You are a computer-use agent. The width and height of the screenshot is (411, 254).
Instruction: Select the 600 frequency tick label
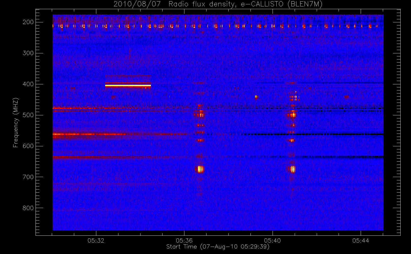point(28,146)
